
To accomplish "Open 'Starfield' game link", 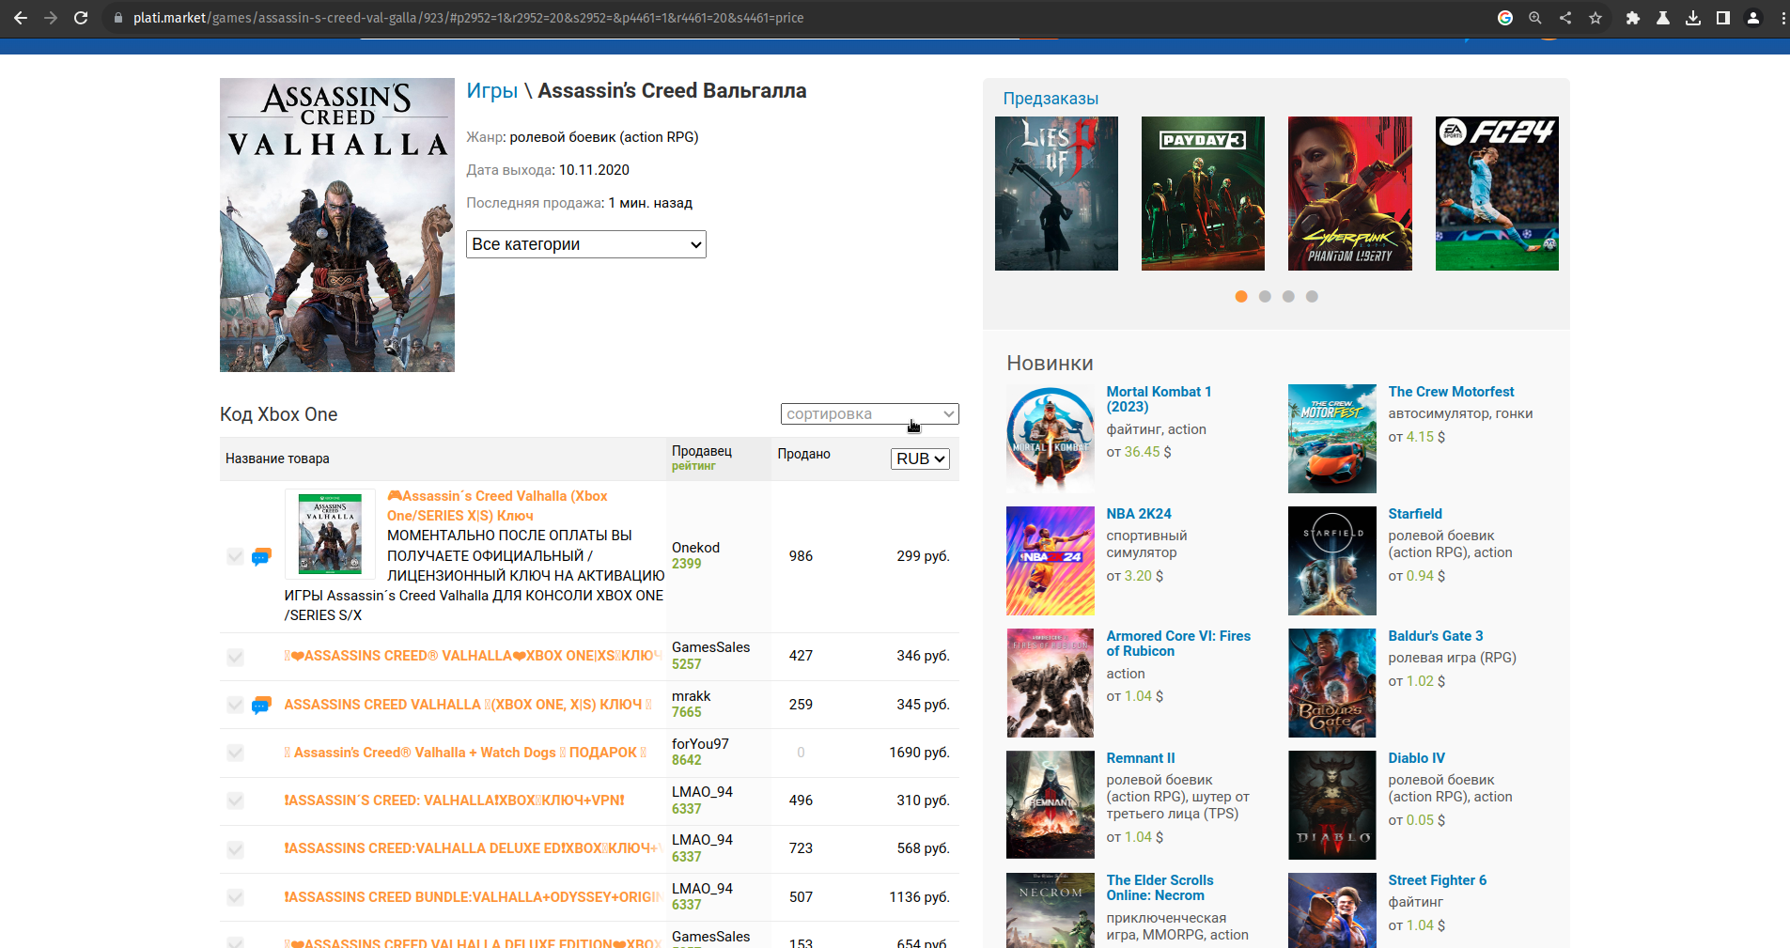I will [x=1415, y=514].
